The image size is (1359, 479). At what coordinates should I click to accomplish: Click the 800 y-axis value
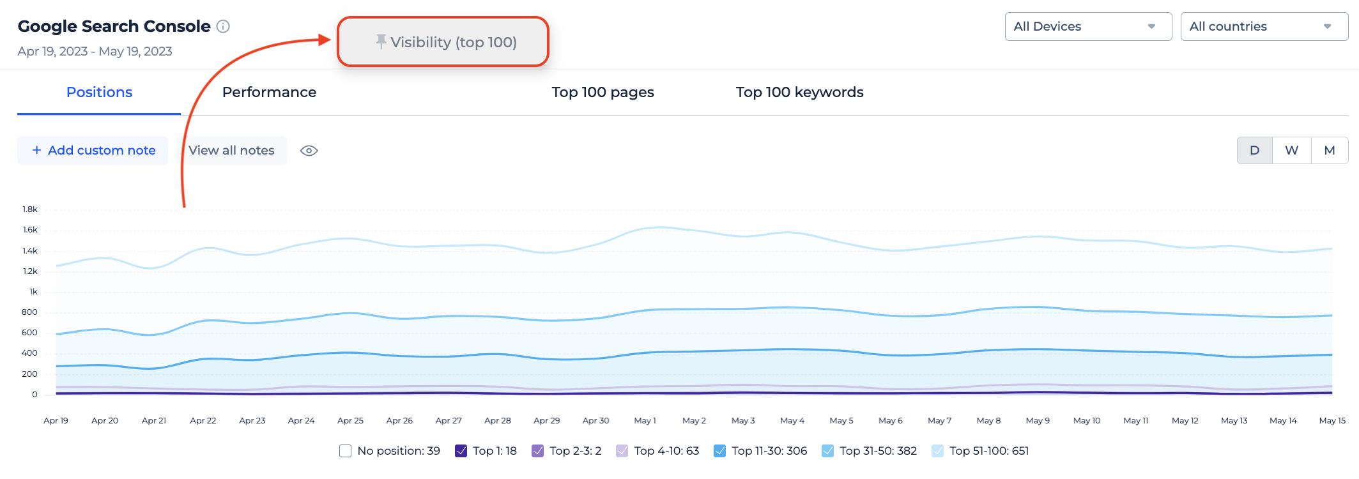(29, 312)
